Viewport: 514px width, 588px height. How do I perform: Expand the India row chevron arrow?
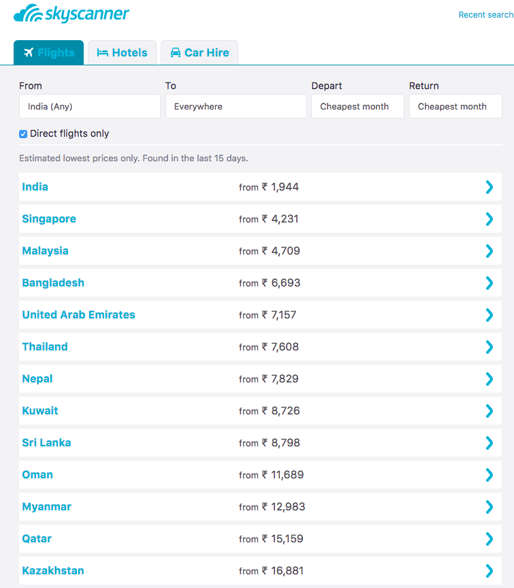489,187
